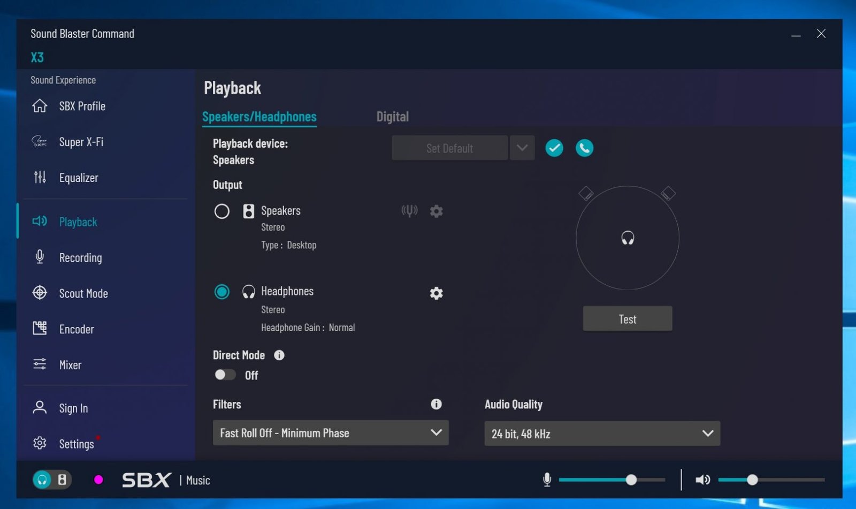The width and height of the screenshot is (856, 509).
Task: Open Audio Quality dropdown 24 bit, 48 kHz
Action: click(x=602, y=434)
